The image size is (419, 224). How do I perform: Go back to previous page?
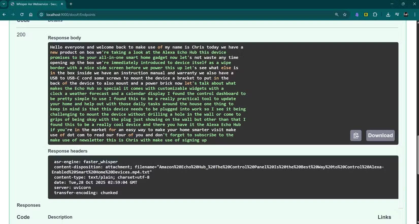[4, 15]
